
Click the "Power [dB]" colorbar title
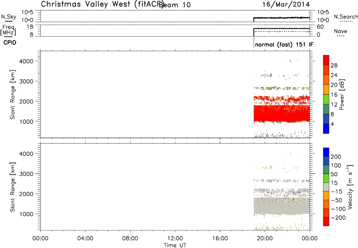click(341, 94)
